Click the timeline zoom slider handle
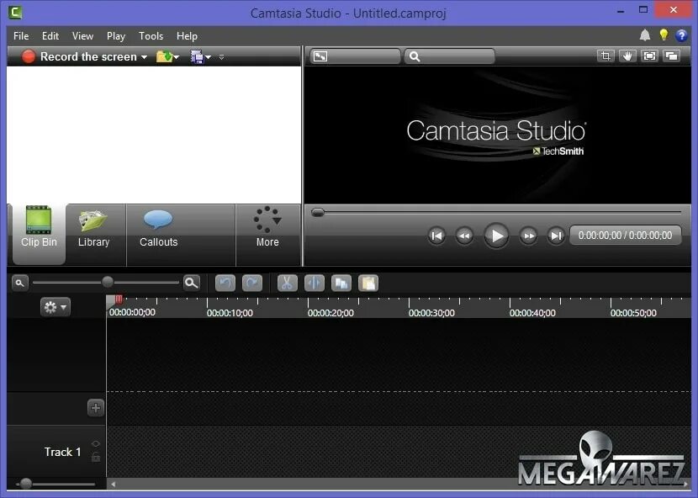This screenshot has width=698, height=498. 108,282
